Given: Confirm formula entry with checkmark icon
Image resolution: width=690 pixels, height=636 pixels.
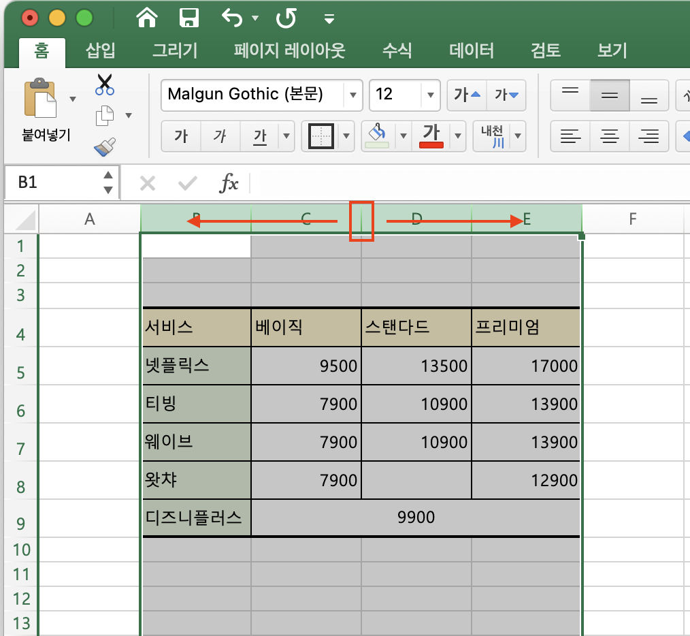Looking at the screenshot, I should point(187,183).
